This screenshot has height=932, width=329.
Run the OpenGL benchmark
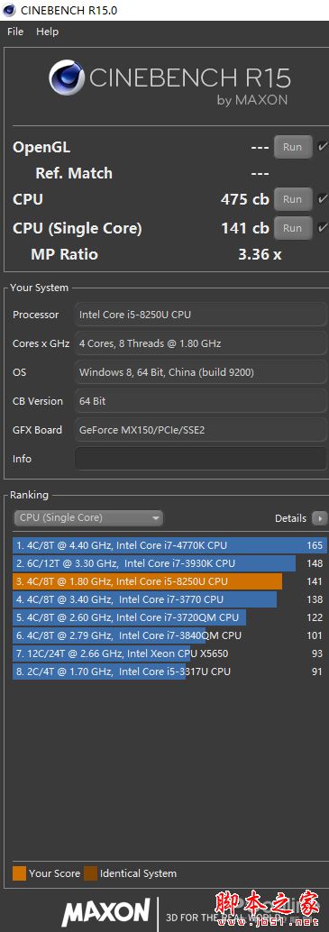click(293, 147)
